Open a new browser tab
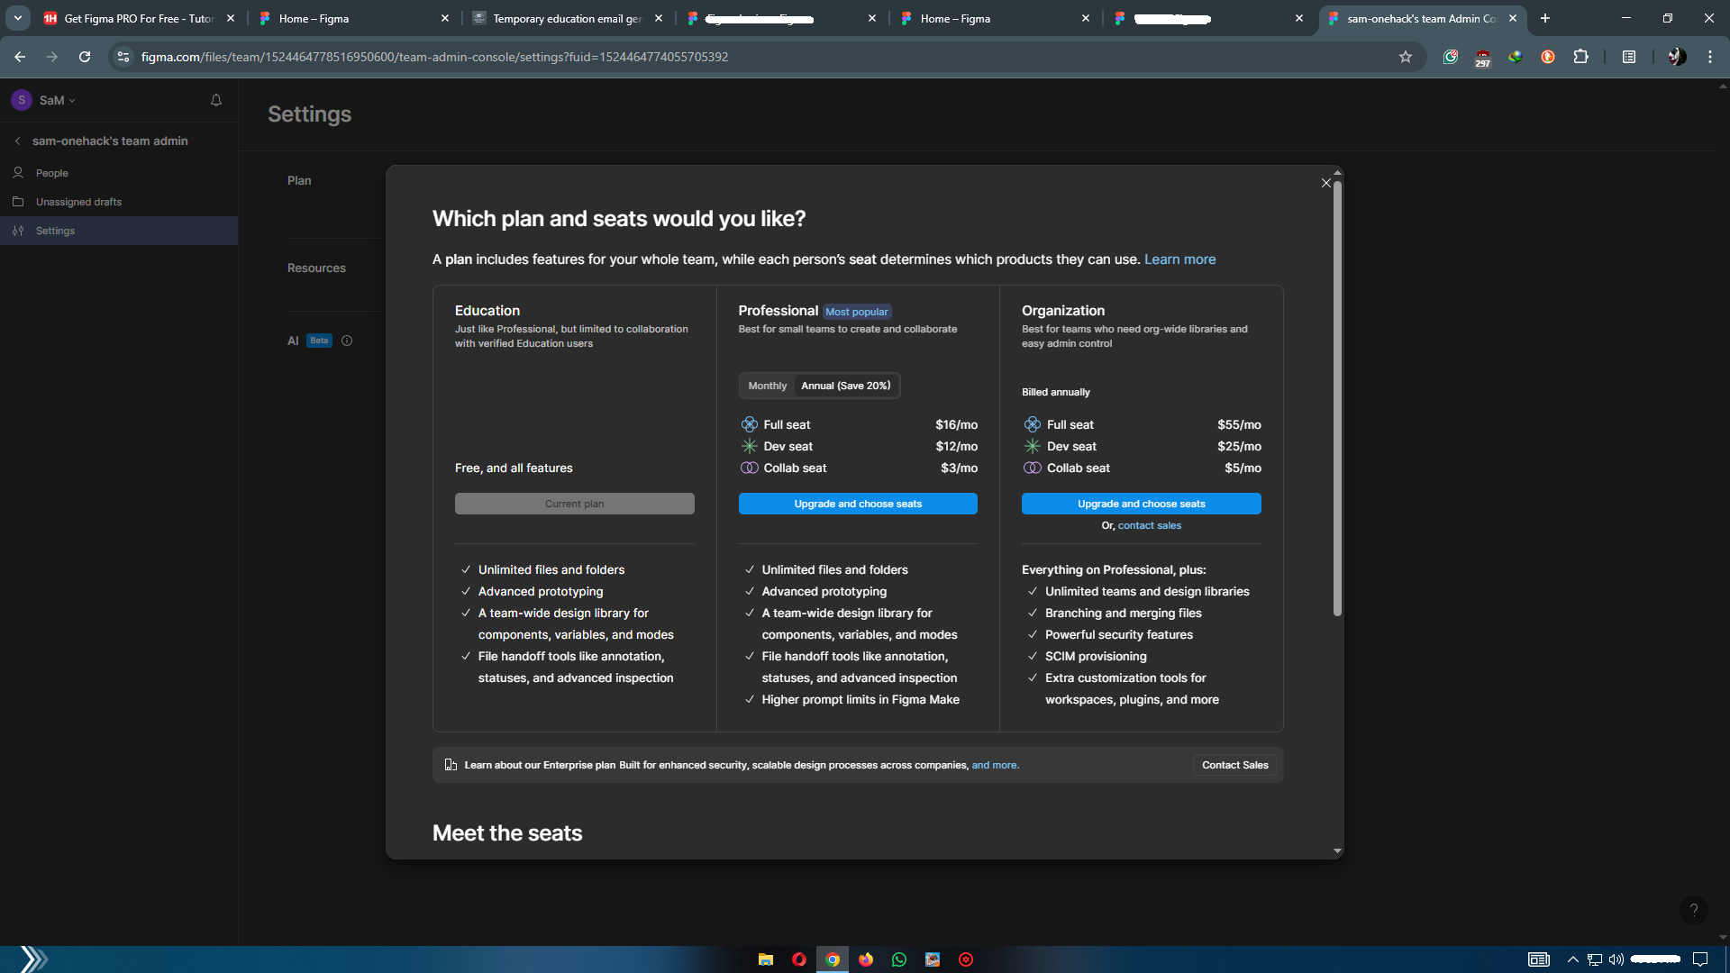This screenshot has height=973, width=1730. (1545, 18)
